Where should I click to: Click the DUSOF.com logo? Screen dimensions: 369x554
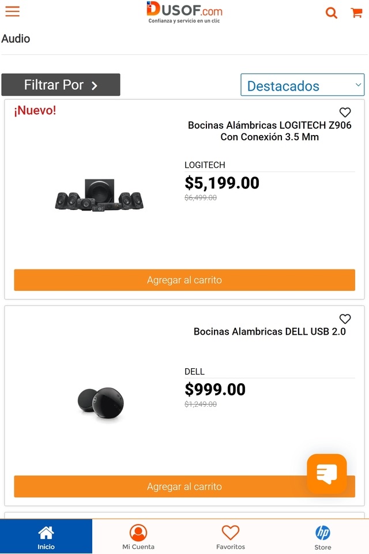pyautogui.click(x=184, y=12)
